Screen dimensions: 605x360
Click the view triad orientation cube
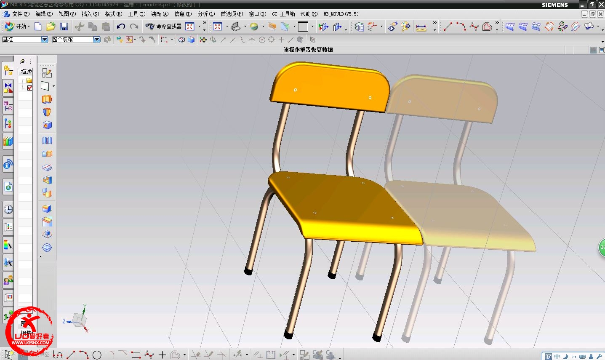click(x=79, y=320)
